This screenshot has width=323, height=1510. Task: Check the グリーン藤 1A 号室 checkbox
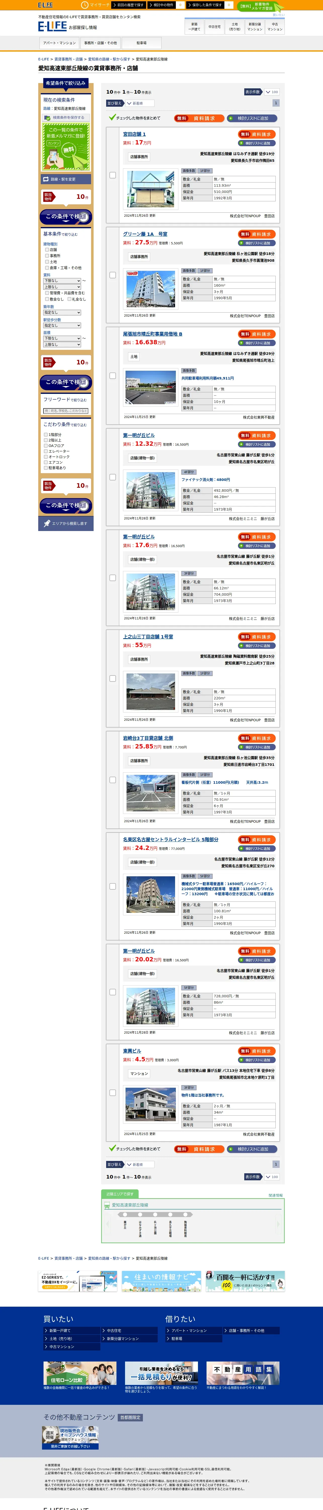point(112,275)
